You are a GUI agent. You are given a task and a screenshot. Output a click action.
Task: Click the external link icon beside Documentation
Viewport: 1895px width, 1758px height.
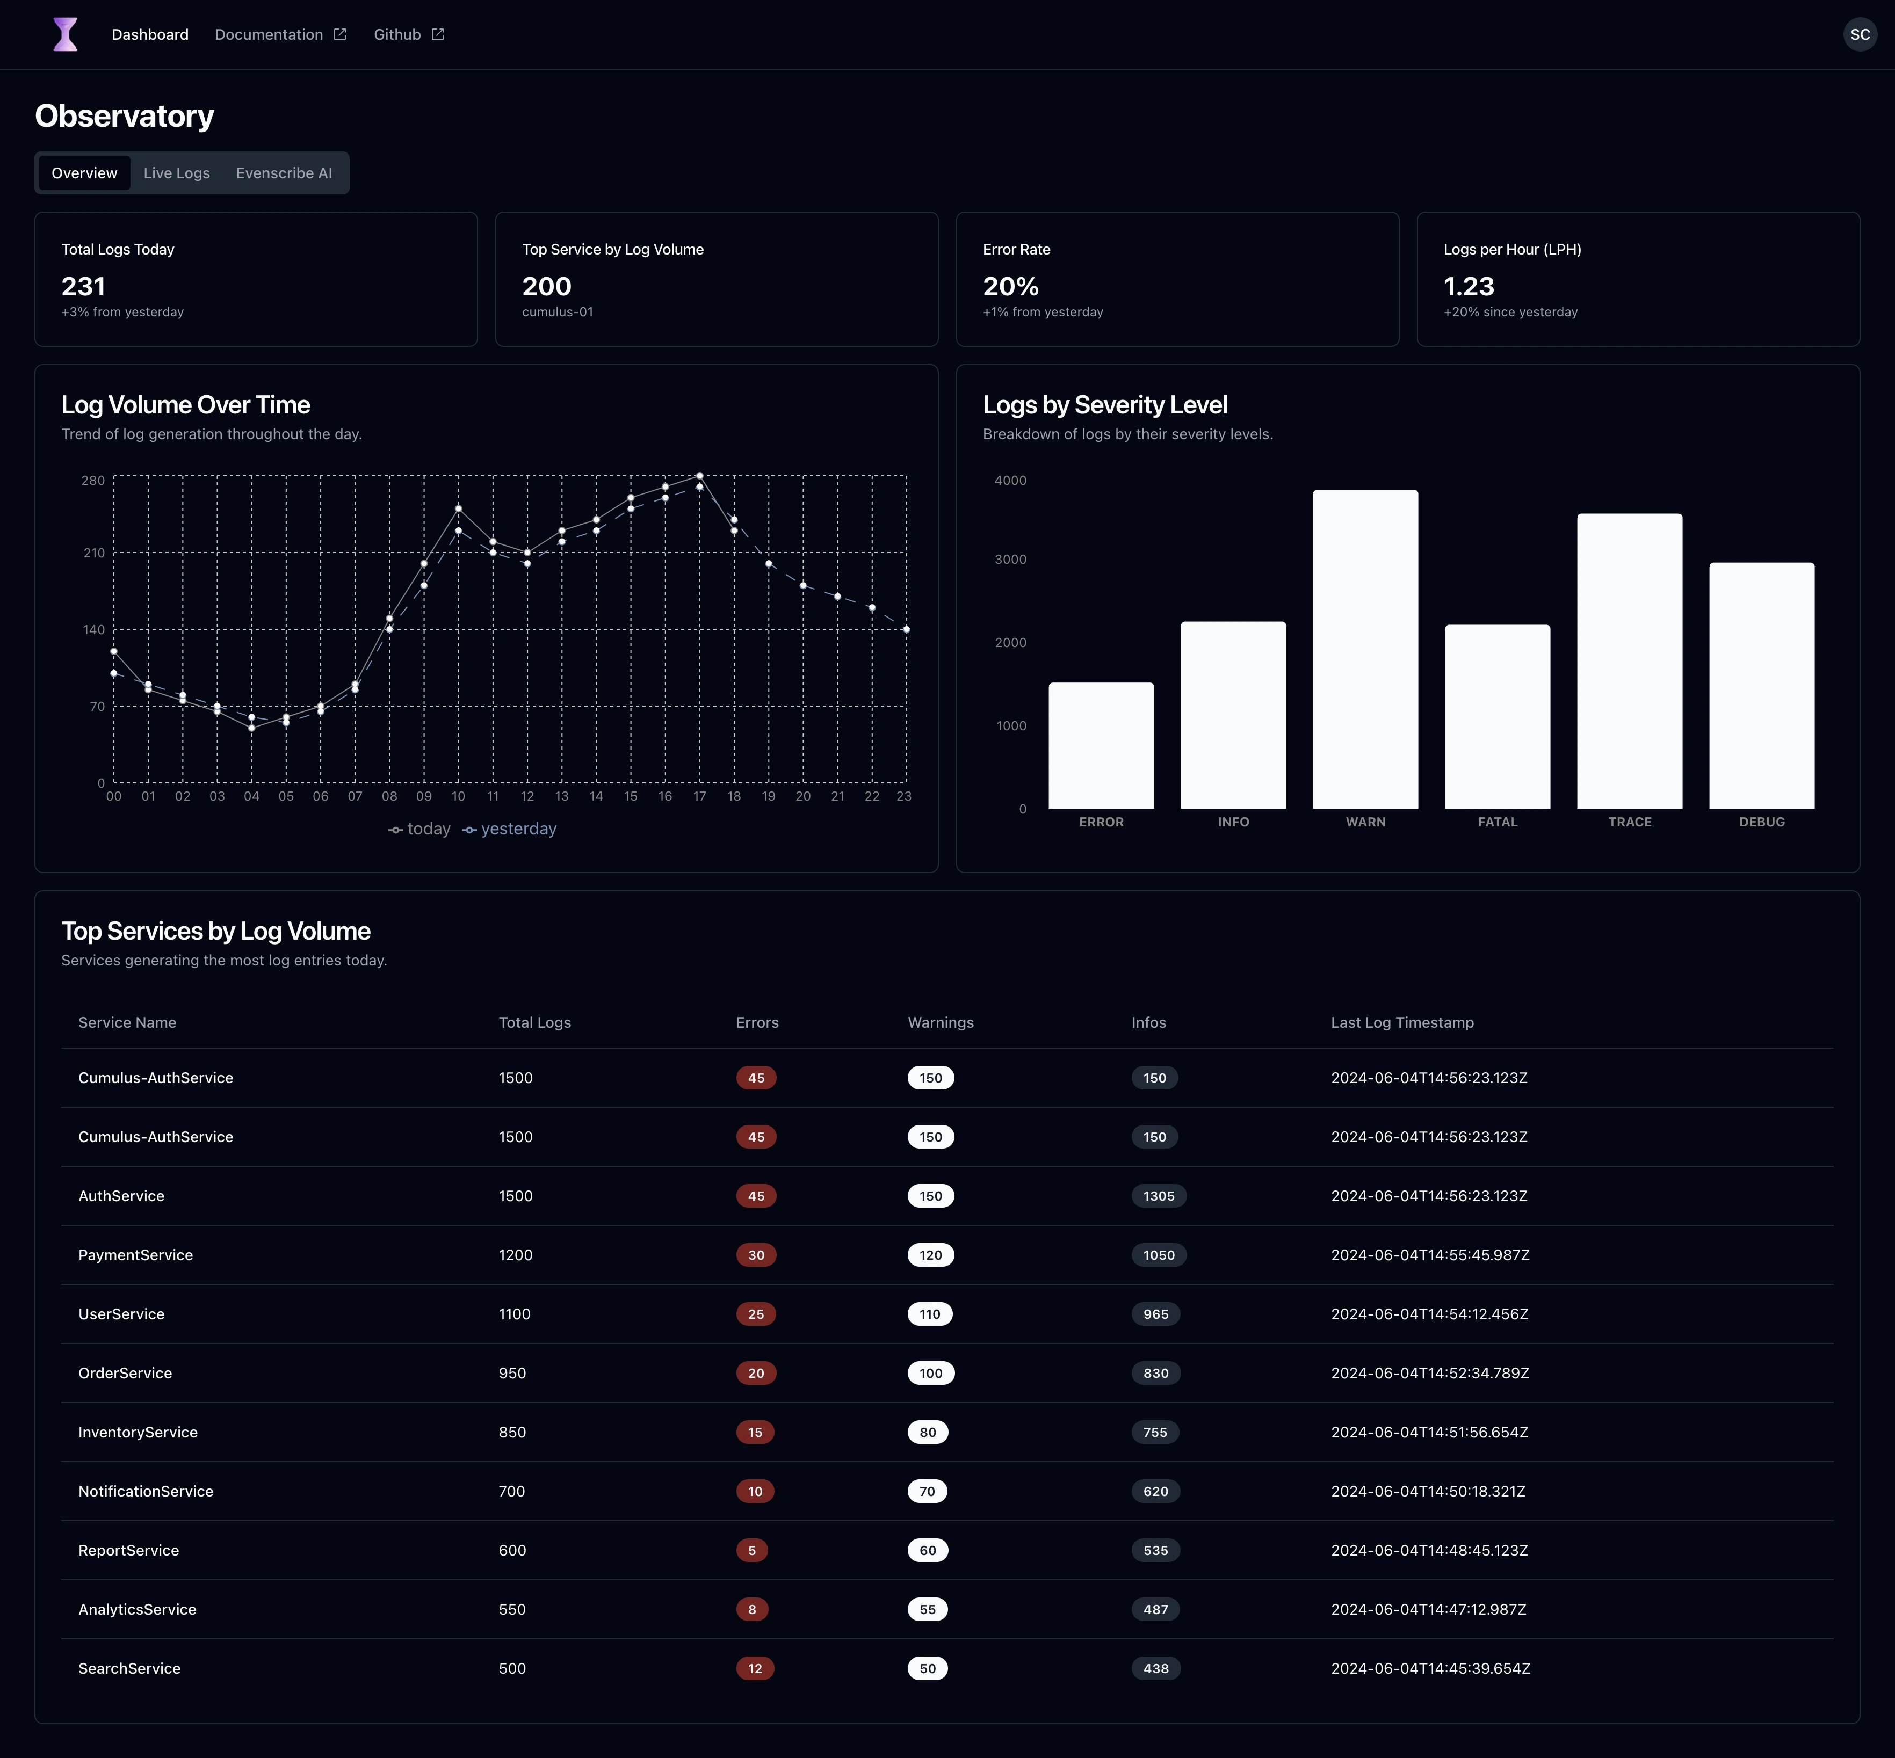(340, 34)
